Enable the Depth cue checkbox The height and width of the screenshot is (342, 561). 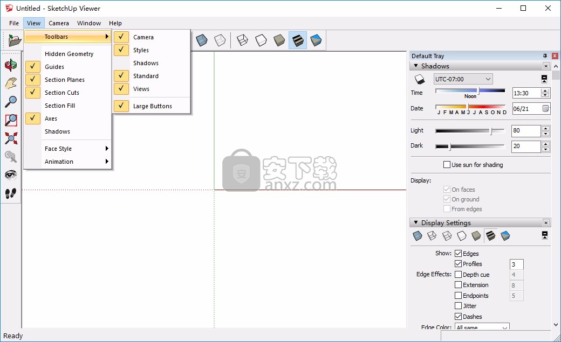458,275
